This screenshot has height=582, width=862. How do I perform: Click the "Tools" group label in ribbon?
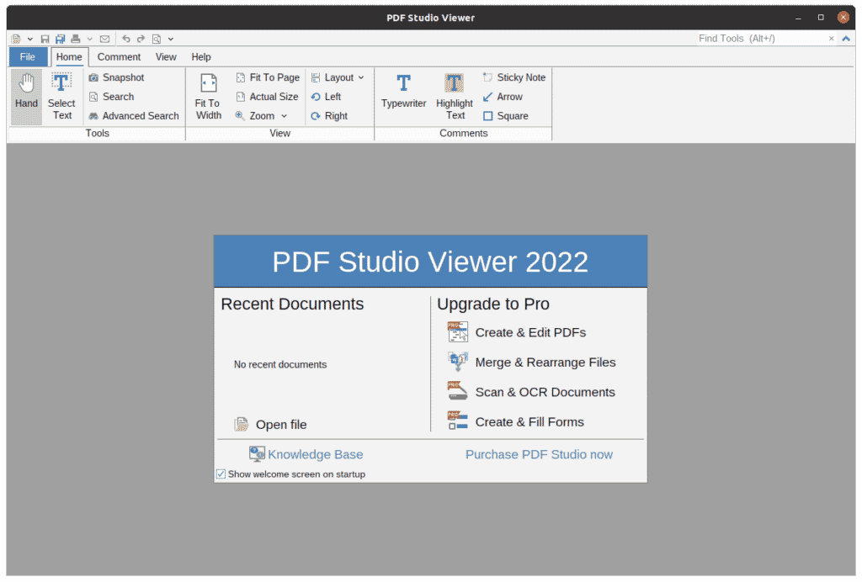[x=98, y=134]
